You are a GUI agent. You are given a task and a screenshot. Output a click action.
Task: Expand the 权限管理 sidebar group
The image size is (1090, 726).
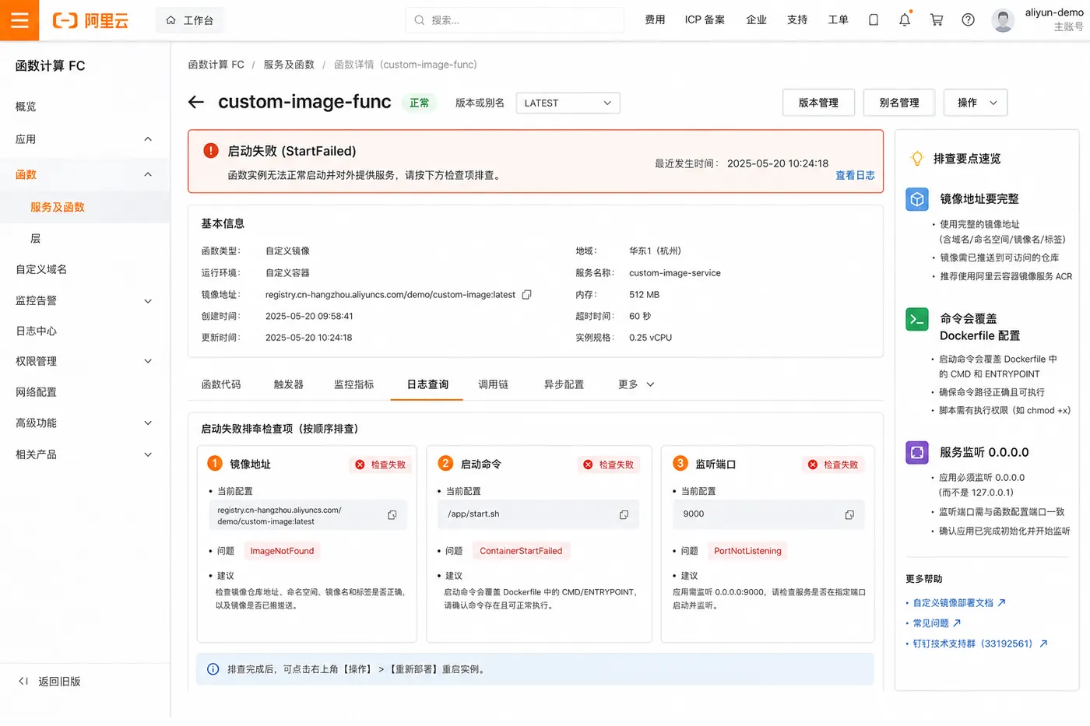(85, 361)
